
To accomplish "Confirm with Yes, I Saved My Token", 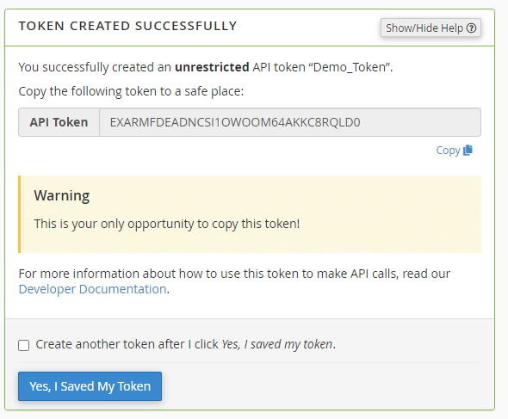I will click(x=90, y=386).
